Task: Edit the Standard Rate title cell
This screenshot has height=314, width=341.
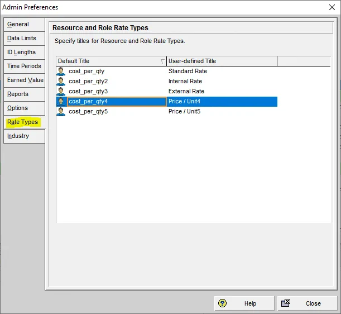Action: [x=222, y=71]
